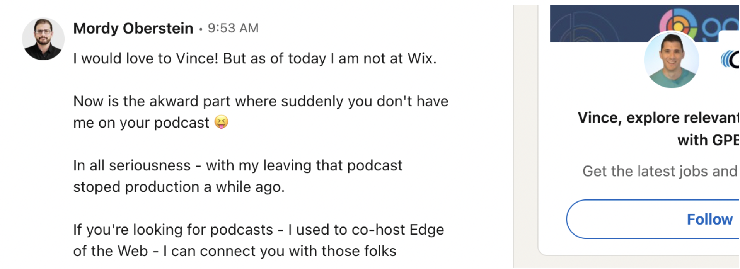Click Mordy Oberstein's profile photo
Viewport: 740px width, 269px height.
(x=43, y=39)
